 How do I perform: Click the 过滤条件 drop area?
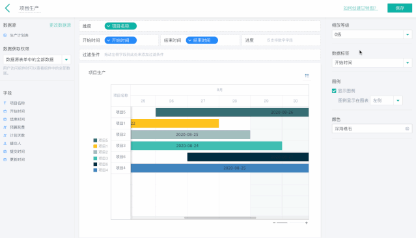click(x=200, y=55)
